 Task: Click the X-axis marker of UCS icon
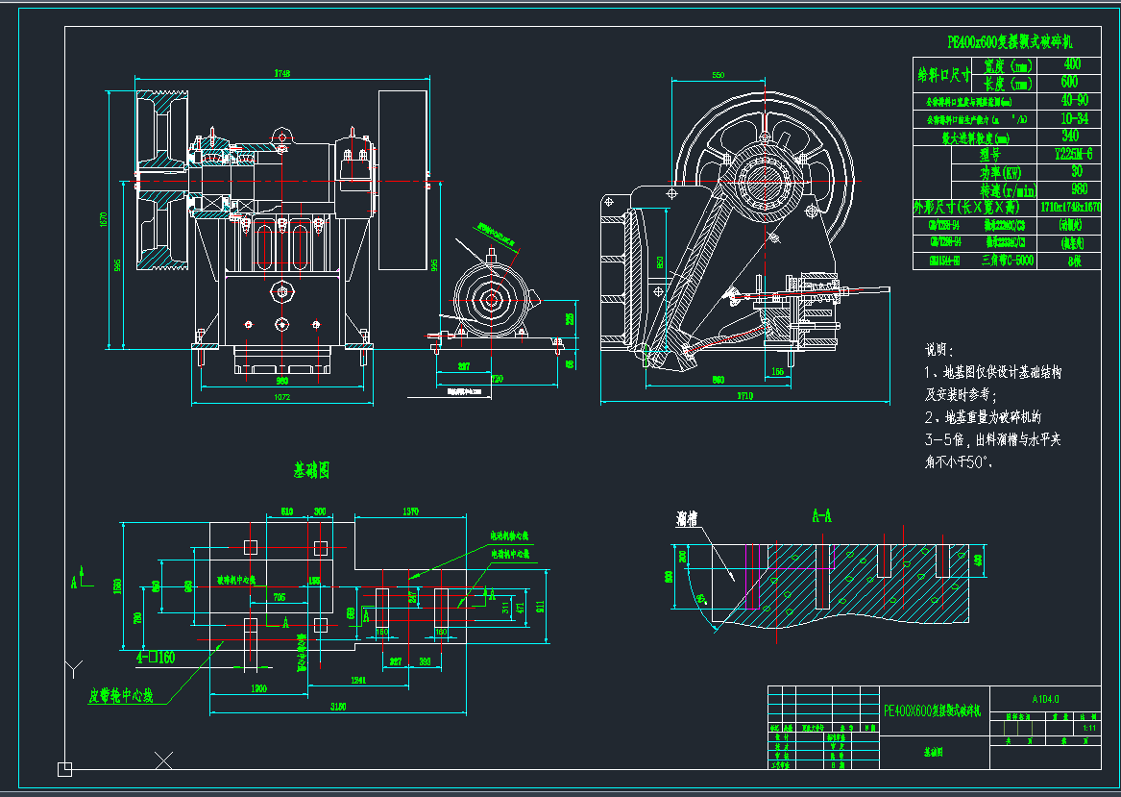[x=164, y=760]
